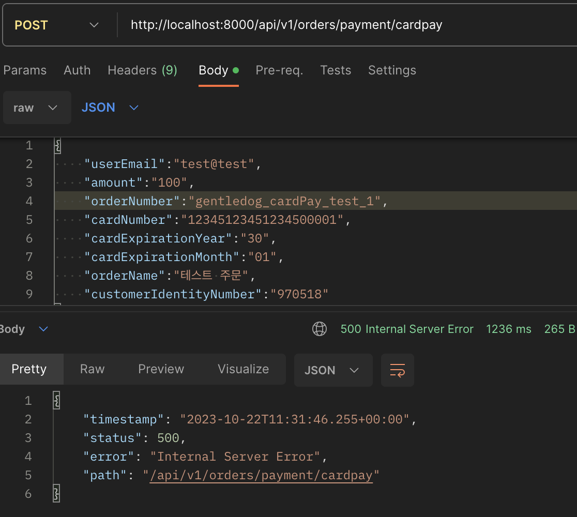Follow the /api/v1/orders/payment/cardpay path link
The image size is (577, 517).
(261, 475)
